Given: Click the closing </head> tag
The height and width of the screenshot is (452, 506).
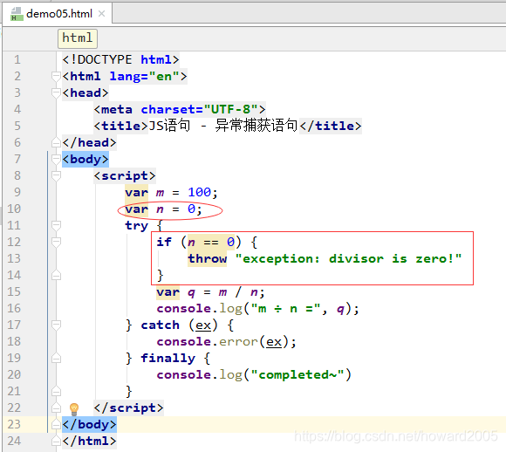Looking at the screenshot, I should [x=89, y=143].
